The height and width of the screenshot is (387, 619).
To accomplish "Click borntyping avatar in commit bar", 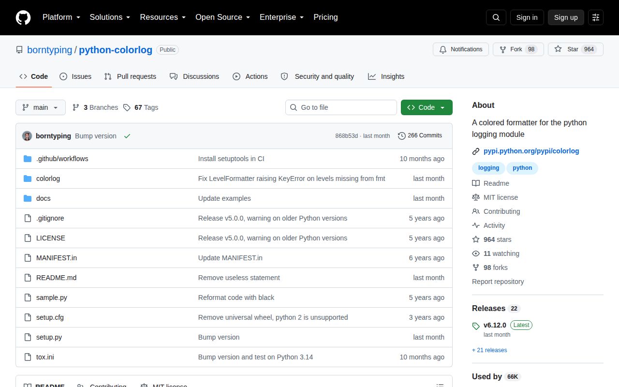I will point(27,136).
